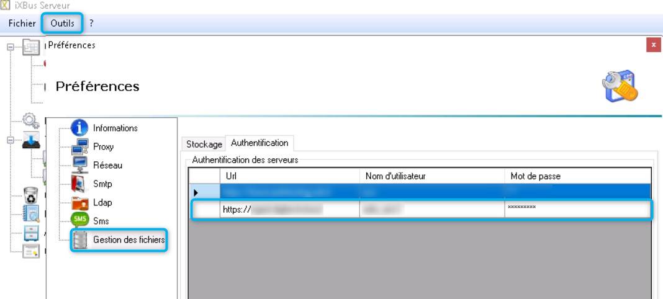Screen dimensions: 663x299
Task: Click the green SMS bubble icon
Action: pyautogui.click(x=79, y=220)
